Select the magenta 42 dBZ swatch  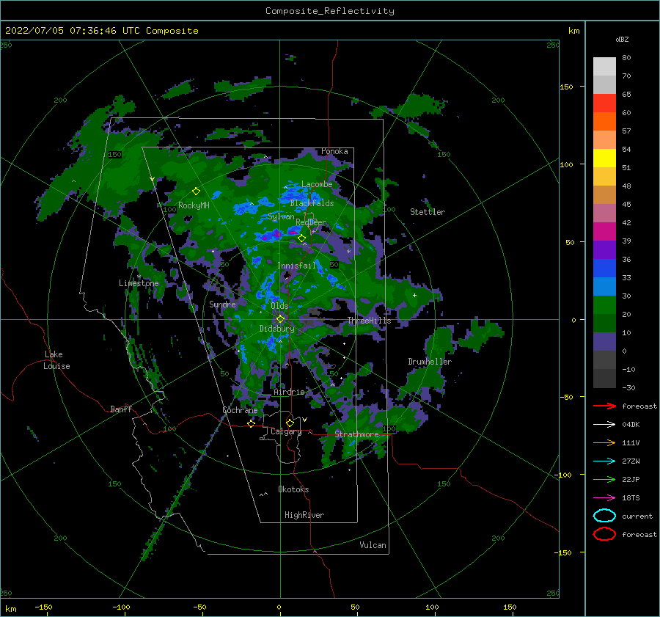(x=604, y=231)
